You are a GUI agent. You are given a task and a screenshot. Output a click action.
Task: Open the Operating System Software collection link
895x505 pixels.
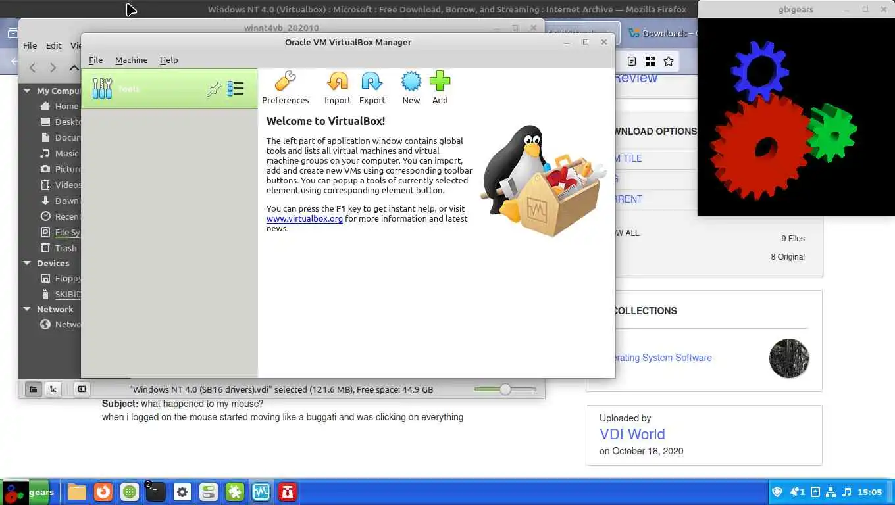tap(663, 358)
